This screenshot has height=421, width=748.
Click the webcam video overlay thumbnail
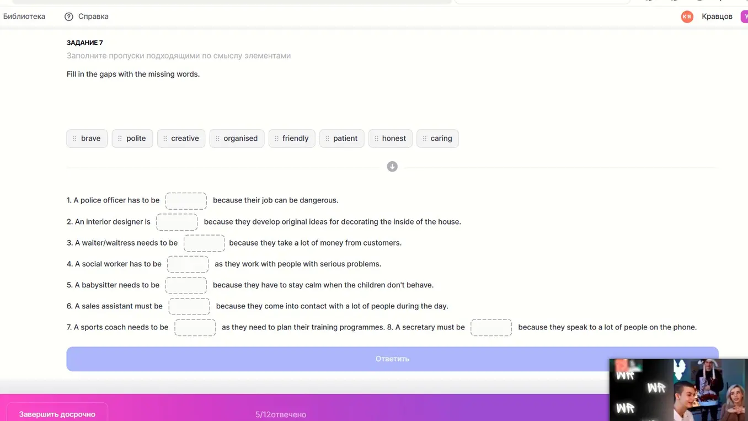[x=678, y=390]
